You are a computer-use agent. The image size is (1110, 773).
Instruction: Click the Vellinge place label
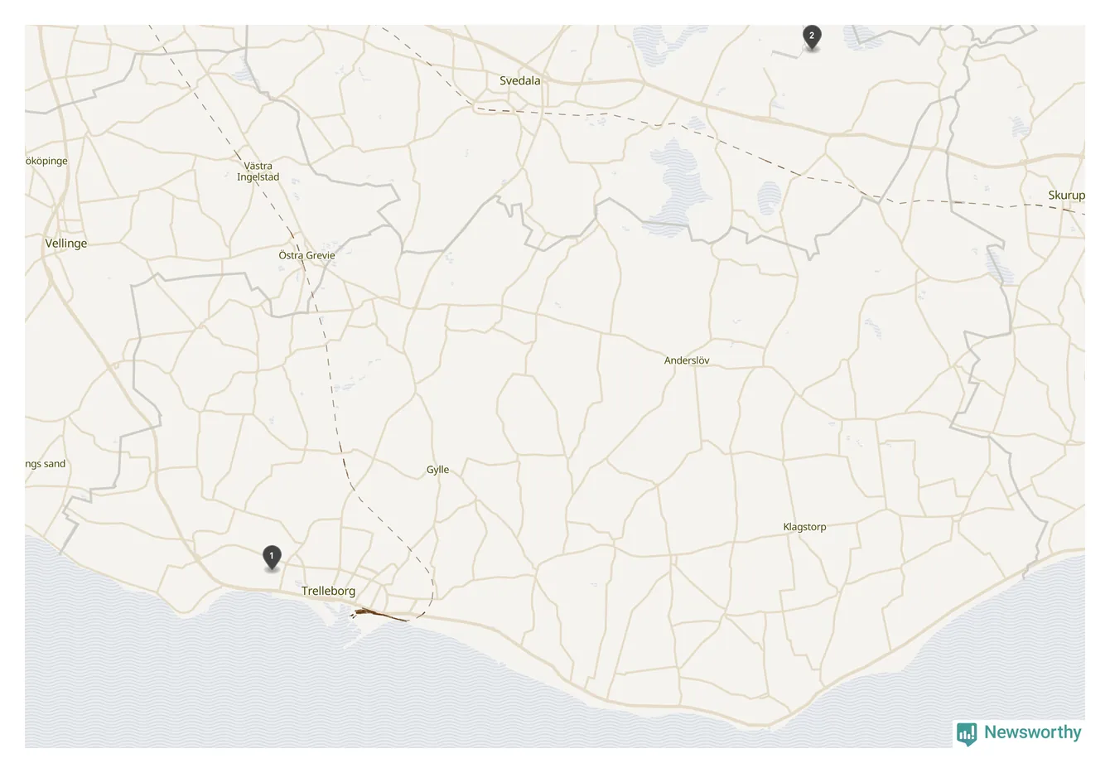[x=65, y=244]
